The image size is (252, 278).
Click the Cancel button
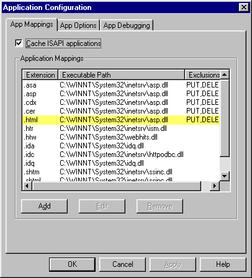(122, 264)
